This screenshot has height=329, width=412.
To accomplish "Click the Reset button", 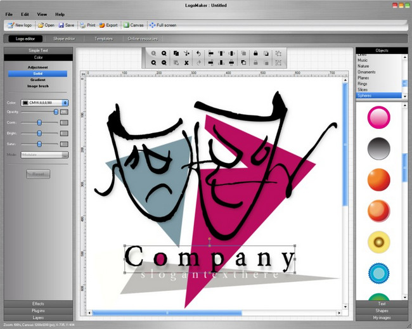I will coord(38,174).
